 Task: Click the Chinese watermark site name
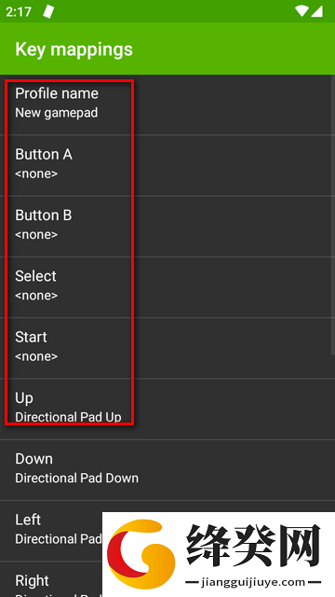click(254, 546)
